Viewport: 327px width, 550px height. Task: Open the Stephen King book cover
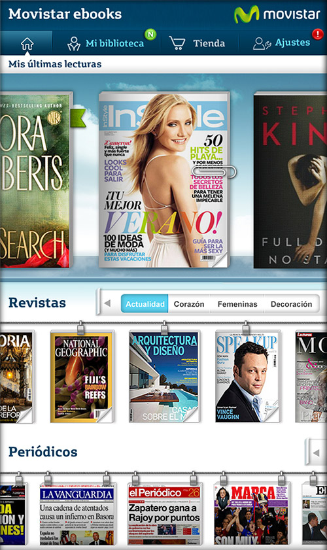click(290, 180)
